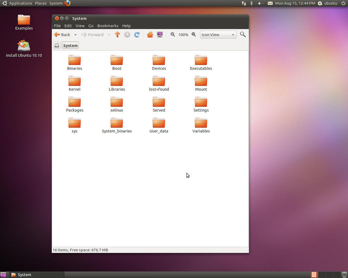Select the Settings folder
Viewport: 348px width, 278px height.
(201, 104)
